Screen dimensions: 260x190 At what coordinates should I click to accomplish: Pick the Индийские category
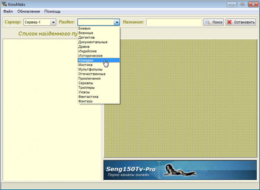click(99, 51)
